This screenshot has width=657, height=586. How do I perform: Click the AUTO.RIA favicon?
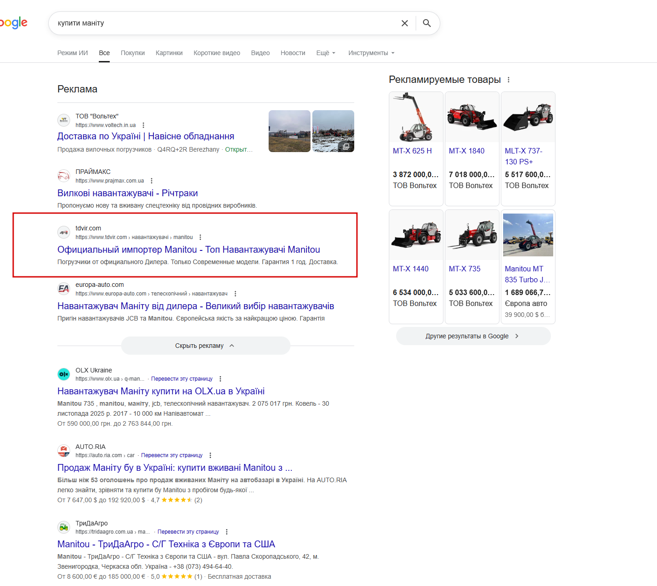pos(64,451)
